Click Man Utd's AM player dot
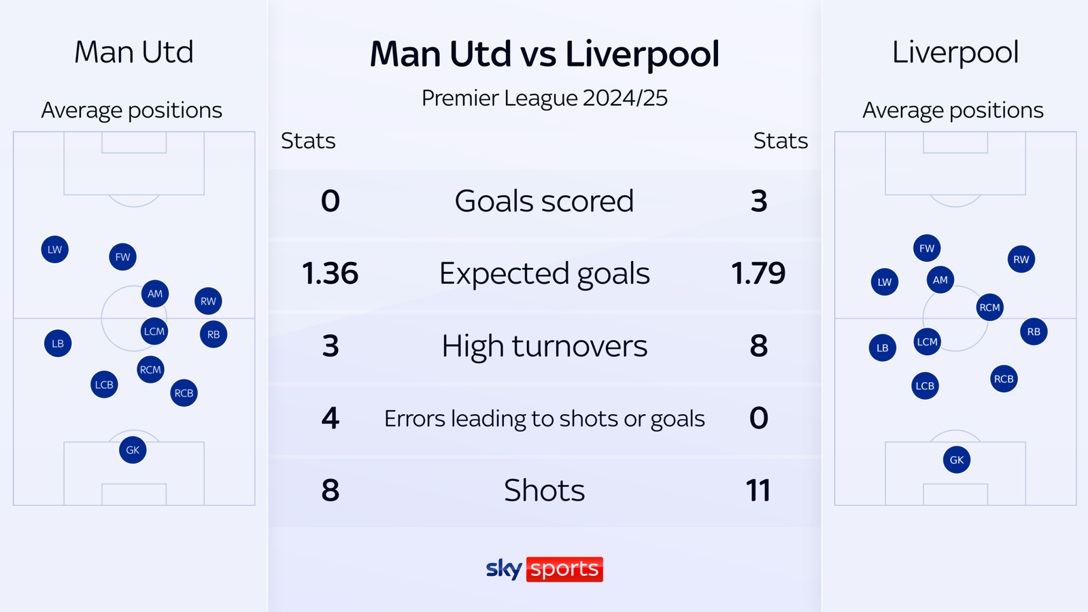1088x612 pixels. pyautogui.click(x=155, y=294)
